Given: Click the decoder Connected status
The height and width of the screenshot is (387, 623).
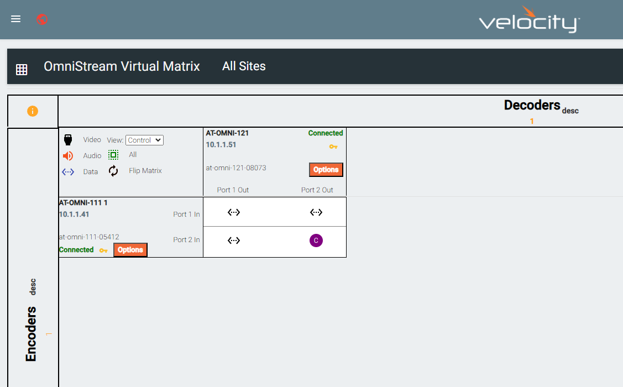Looking at the screenshot, I should 326,133.
